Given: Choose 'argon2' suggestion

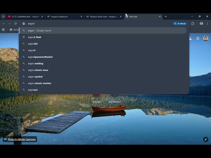Looking at the screenshot, I should [x=103, y=50].
